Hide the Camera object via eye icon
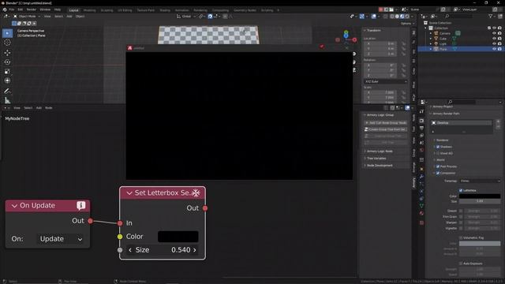The width and height of the screenshot is (505, 284). pos(494,33)
